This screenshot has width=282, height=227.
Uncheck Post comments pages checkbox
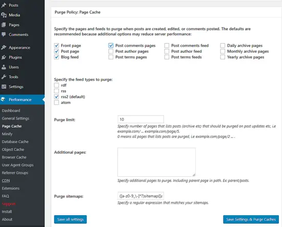[x=111, y=46]
